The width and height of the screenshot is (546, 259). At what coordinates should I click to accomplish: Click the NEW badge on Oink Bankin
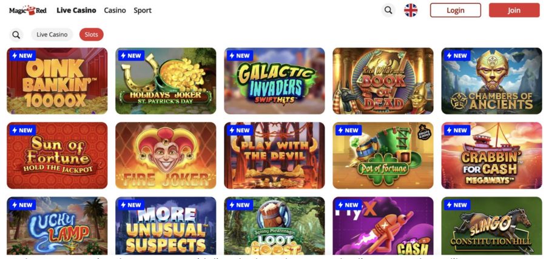coord(22,56)
